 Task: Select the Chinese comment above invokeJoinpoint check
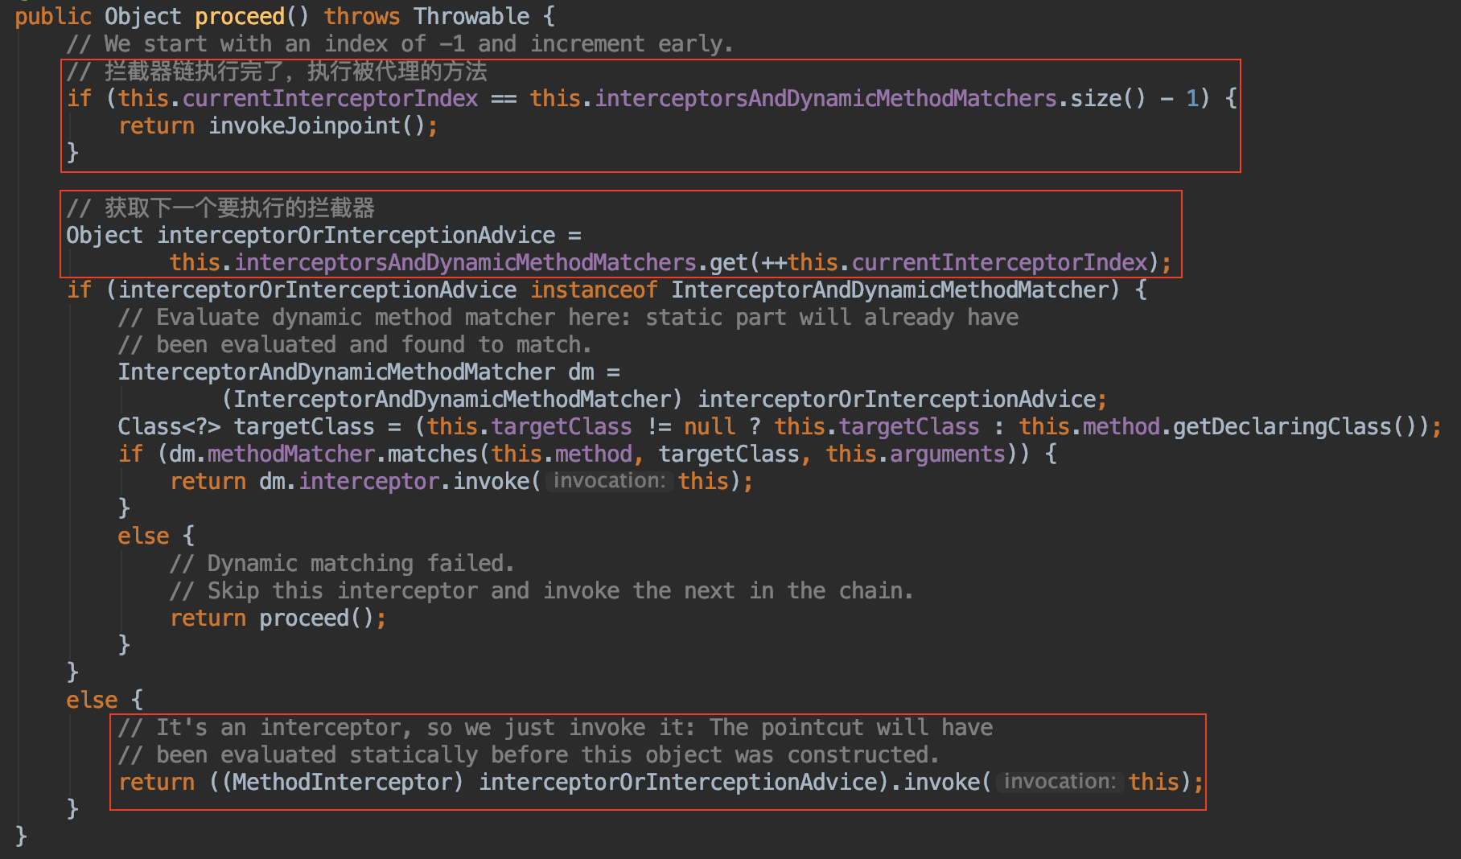point(277,72)
